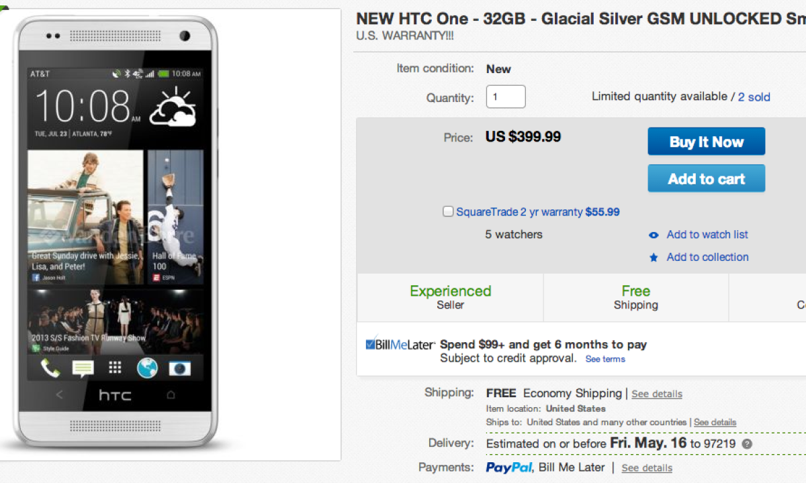806x483 pixels.
Task: Click the star icon beside Add to collection
Action: 654,258
